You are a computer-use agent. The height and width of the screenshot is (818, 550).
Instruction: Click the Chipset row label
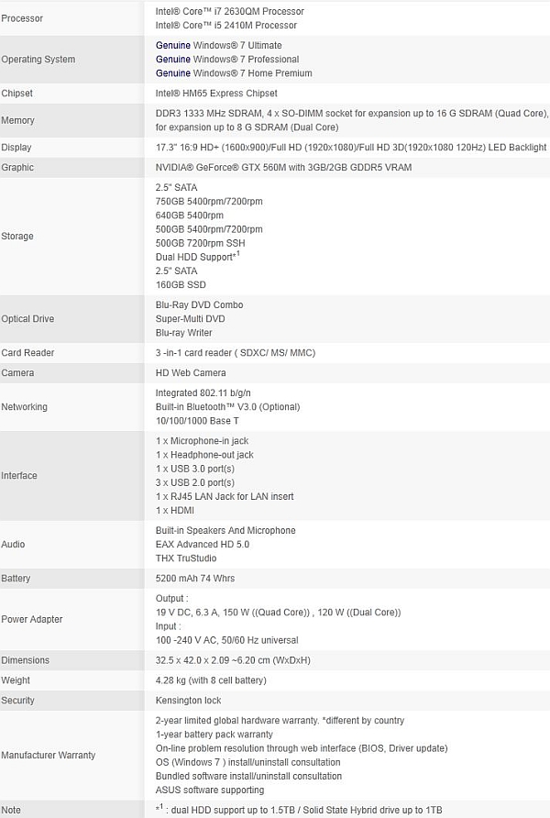point(16,94)
